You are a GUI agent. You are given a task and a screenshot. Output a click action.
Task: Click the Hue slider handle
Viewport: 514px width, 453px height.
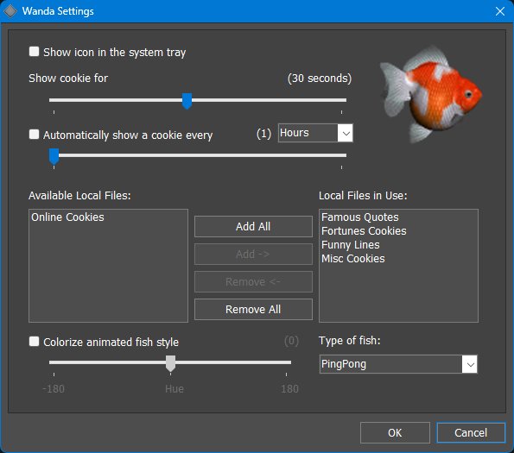click(x=170, y=363)
